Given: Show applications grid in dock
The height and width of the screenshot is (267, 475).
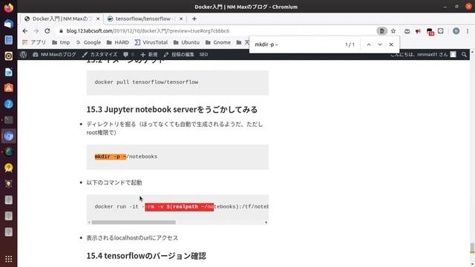Looking at the screenshot, I should tap(8, 259).
